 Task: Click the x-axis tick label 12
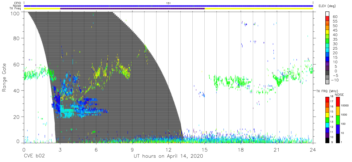[x=168, y=150]
